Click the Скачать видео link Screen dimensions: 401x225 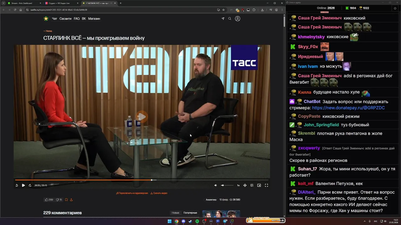tap(159, 193)
